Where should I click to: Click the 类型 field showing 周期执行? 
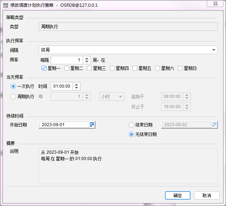click(x=128, y=27)
